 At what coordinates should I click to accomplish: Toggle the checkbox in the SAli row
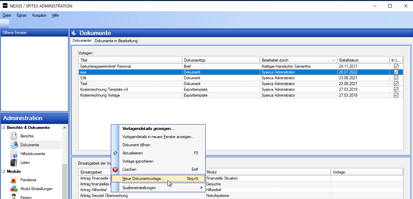tap(396, 78)
